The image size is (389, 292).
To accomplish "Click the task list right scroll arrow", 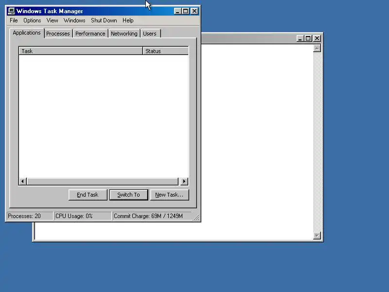I will pyautogui.click(x=184, y=181).
